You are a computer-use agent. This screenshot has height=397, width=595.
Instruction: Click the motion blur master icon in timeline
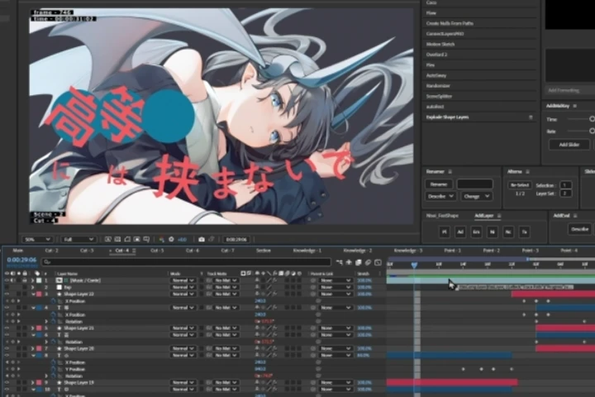click(368, 262)
